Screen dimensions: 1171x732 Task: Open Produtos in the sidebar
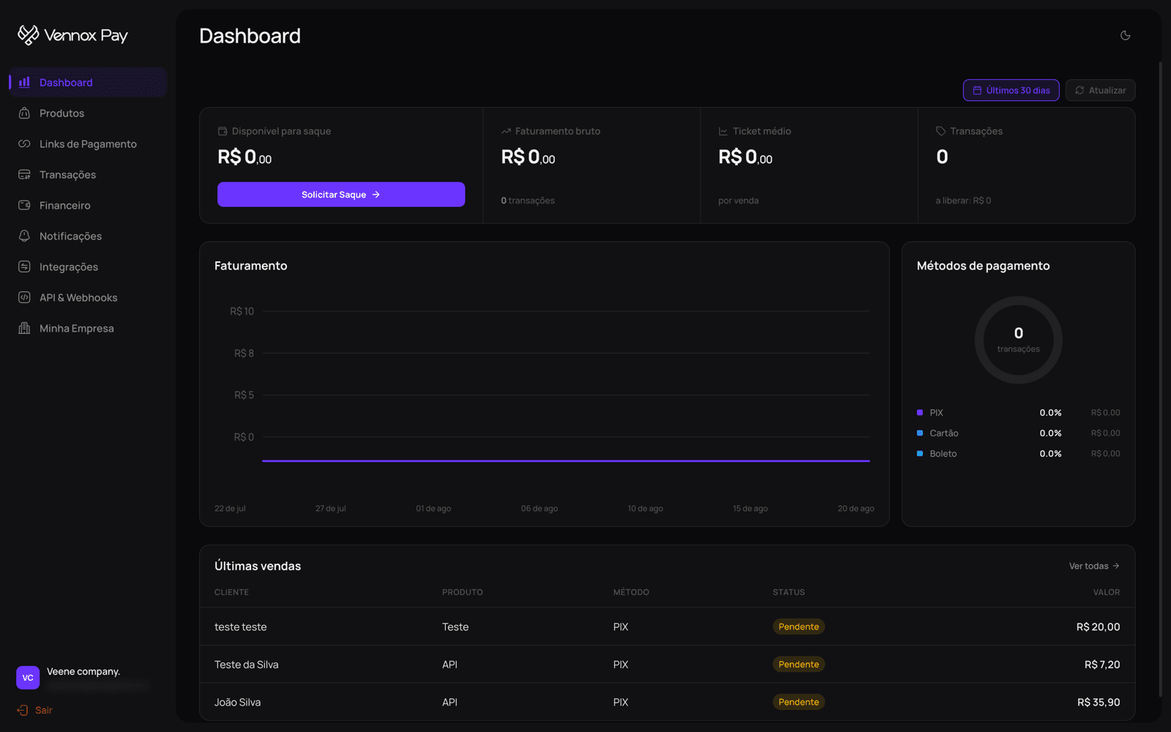(x=88, y=113)
